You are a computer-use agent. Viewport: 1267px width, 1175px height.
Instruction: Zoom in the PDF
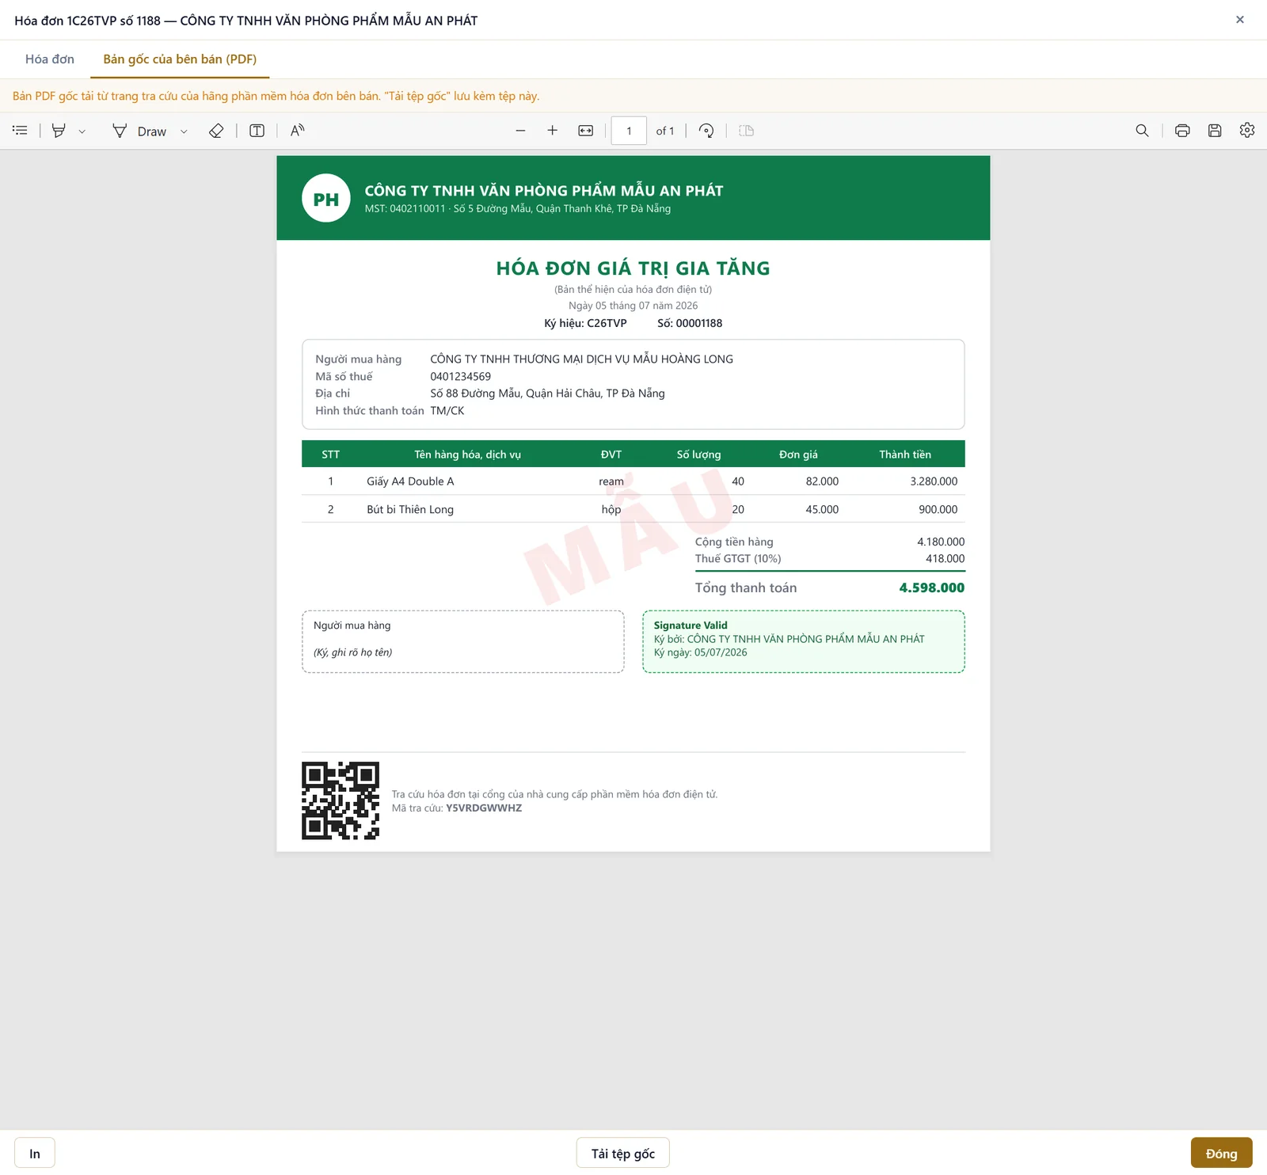click(x=553, y=131)
